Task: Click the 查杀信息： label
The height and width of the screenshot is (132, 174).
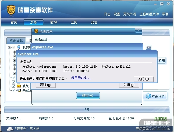Action: pyautogui.click(x=42, y=39)
